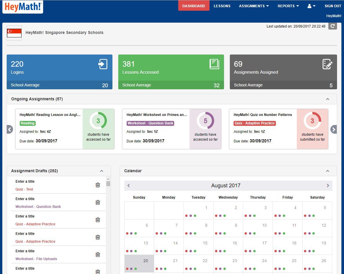Open the Lessons Accessed summary card
This screenshot has width=344, height=274.
pos(171,72)
